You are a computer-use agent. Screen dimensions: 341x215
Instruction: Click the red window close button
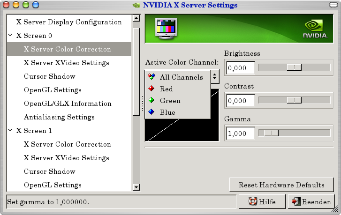(x=6, y=5)
